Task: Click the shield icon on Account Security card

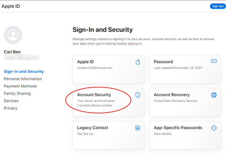Action: point(138,95)
